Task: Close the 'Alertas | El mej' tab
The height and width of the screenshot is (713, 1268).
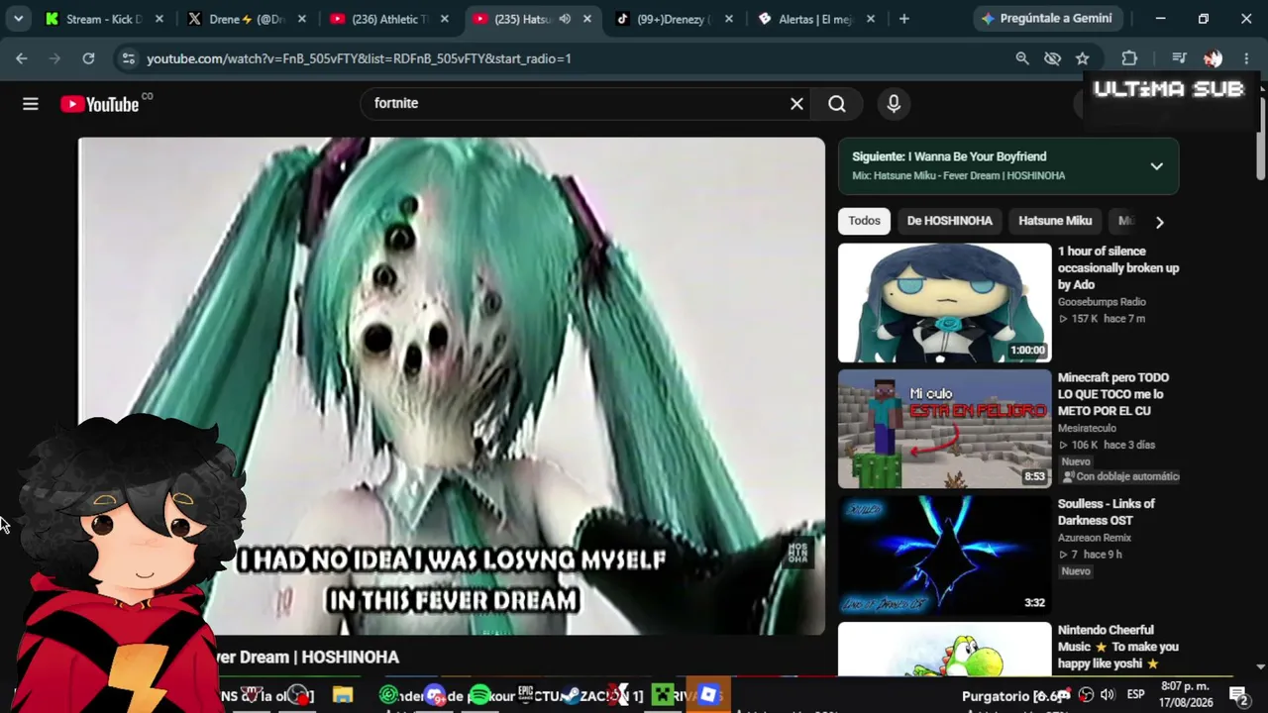Action: [872, 19]
